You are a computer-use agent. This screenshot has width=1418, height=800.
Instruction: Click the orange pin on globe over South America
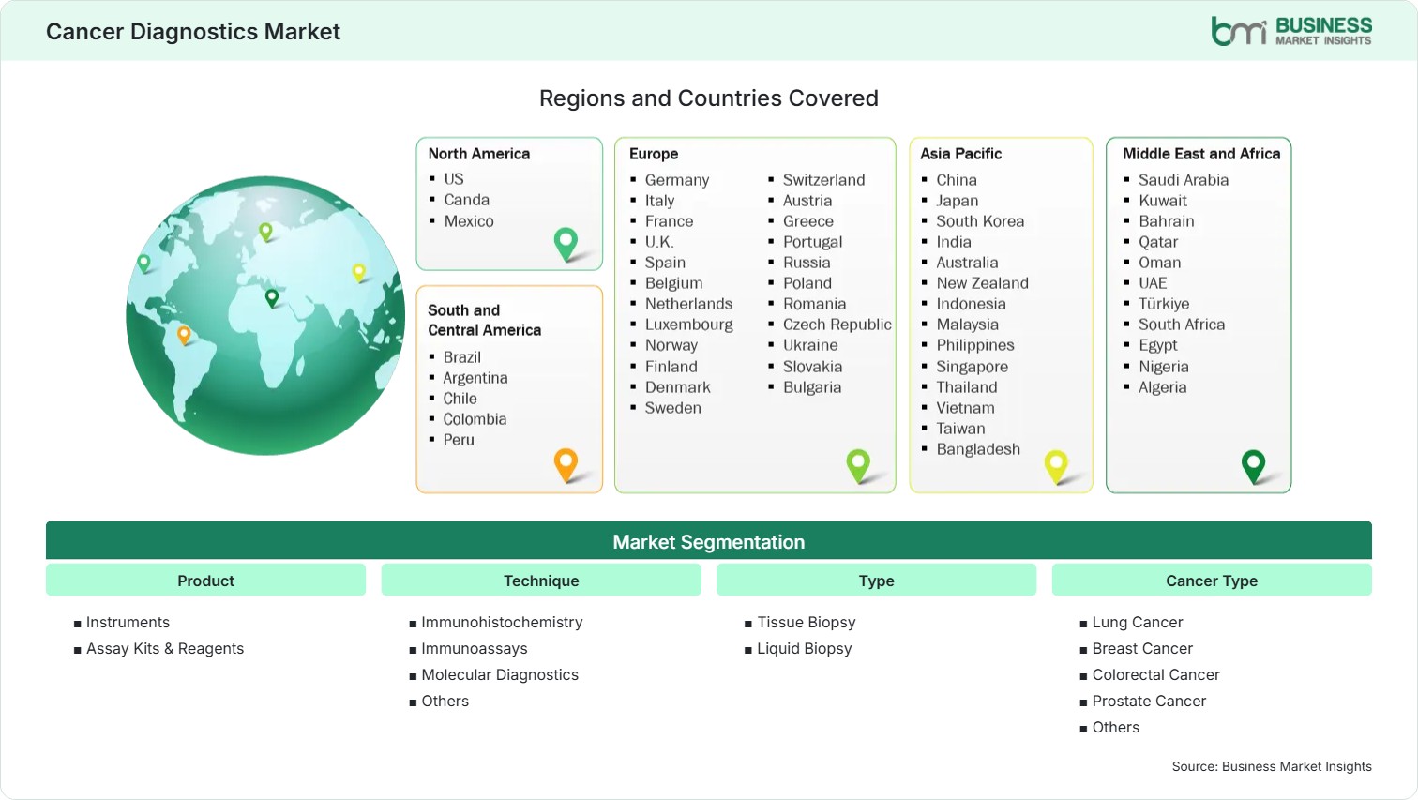coord(184,335)
